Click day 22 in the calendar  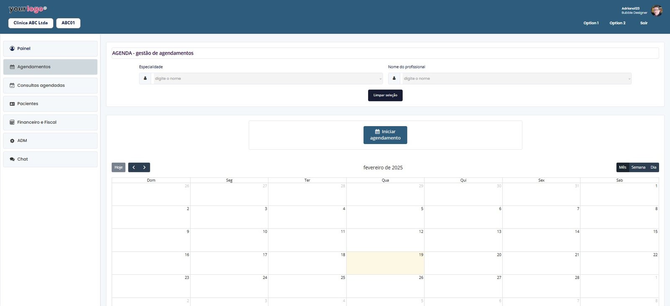619,263
